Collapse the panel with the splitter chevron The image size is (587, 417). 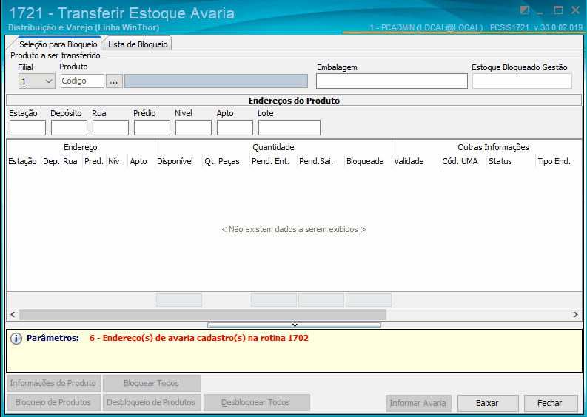click(295, 325)
